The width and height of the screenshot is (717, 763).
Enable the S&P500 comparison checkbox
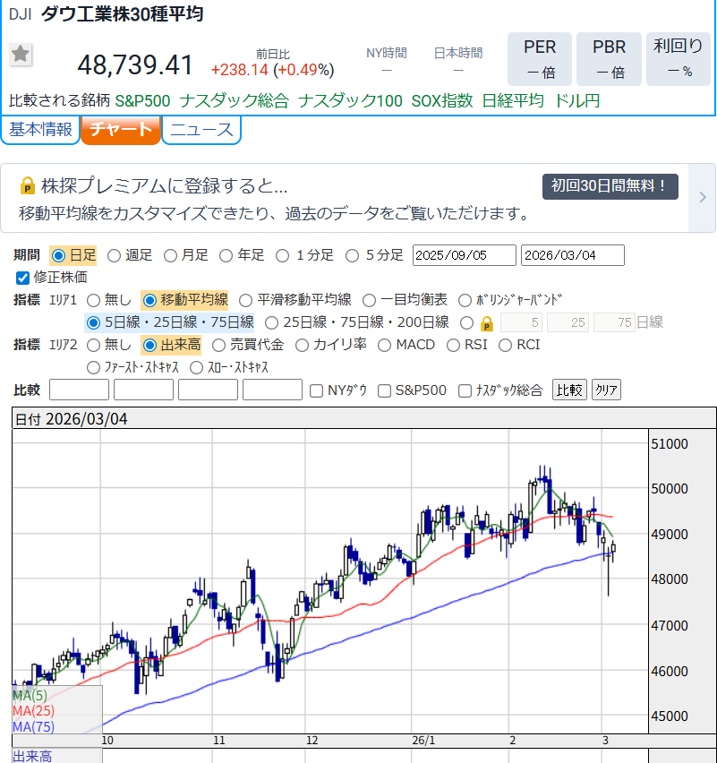point(385,390)
